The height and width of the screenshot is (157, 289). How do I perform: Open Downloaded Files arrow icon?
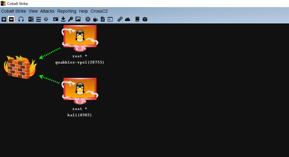click(x=63, y=19)
